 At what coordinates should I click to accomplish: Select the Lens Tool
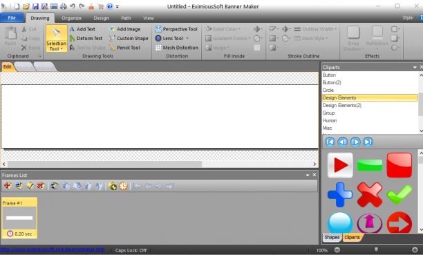pyautogui.click(x=169, y=38)
